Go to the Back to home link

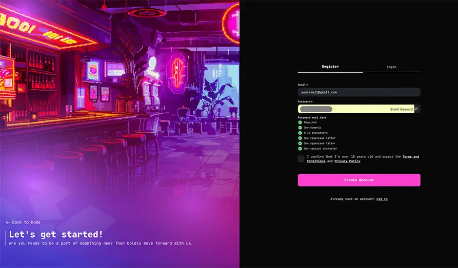(x=26, y=222)
